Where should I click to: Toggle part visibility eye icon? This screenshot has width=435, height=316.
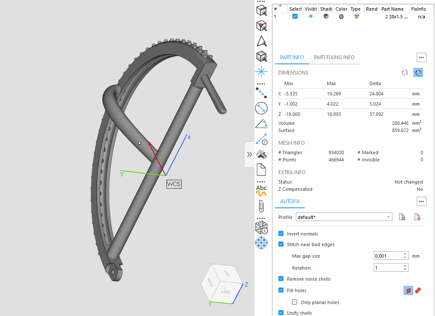click(x=310, y=16)
